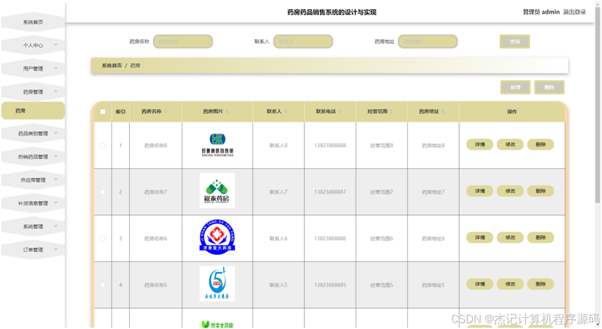Expand the 供应商管理 sidebar menu

[33, 180]
